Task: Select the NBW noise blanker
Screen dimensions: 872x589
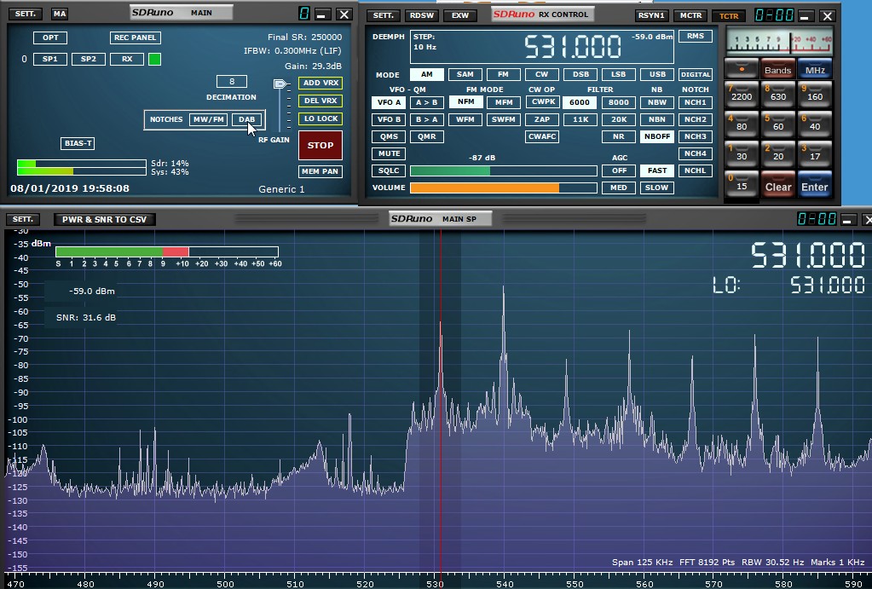Action: [657, 102]
